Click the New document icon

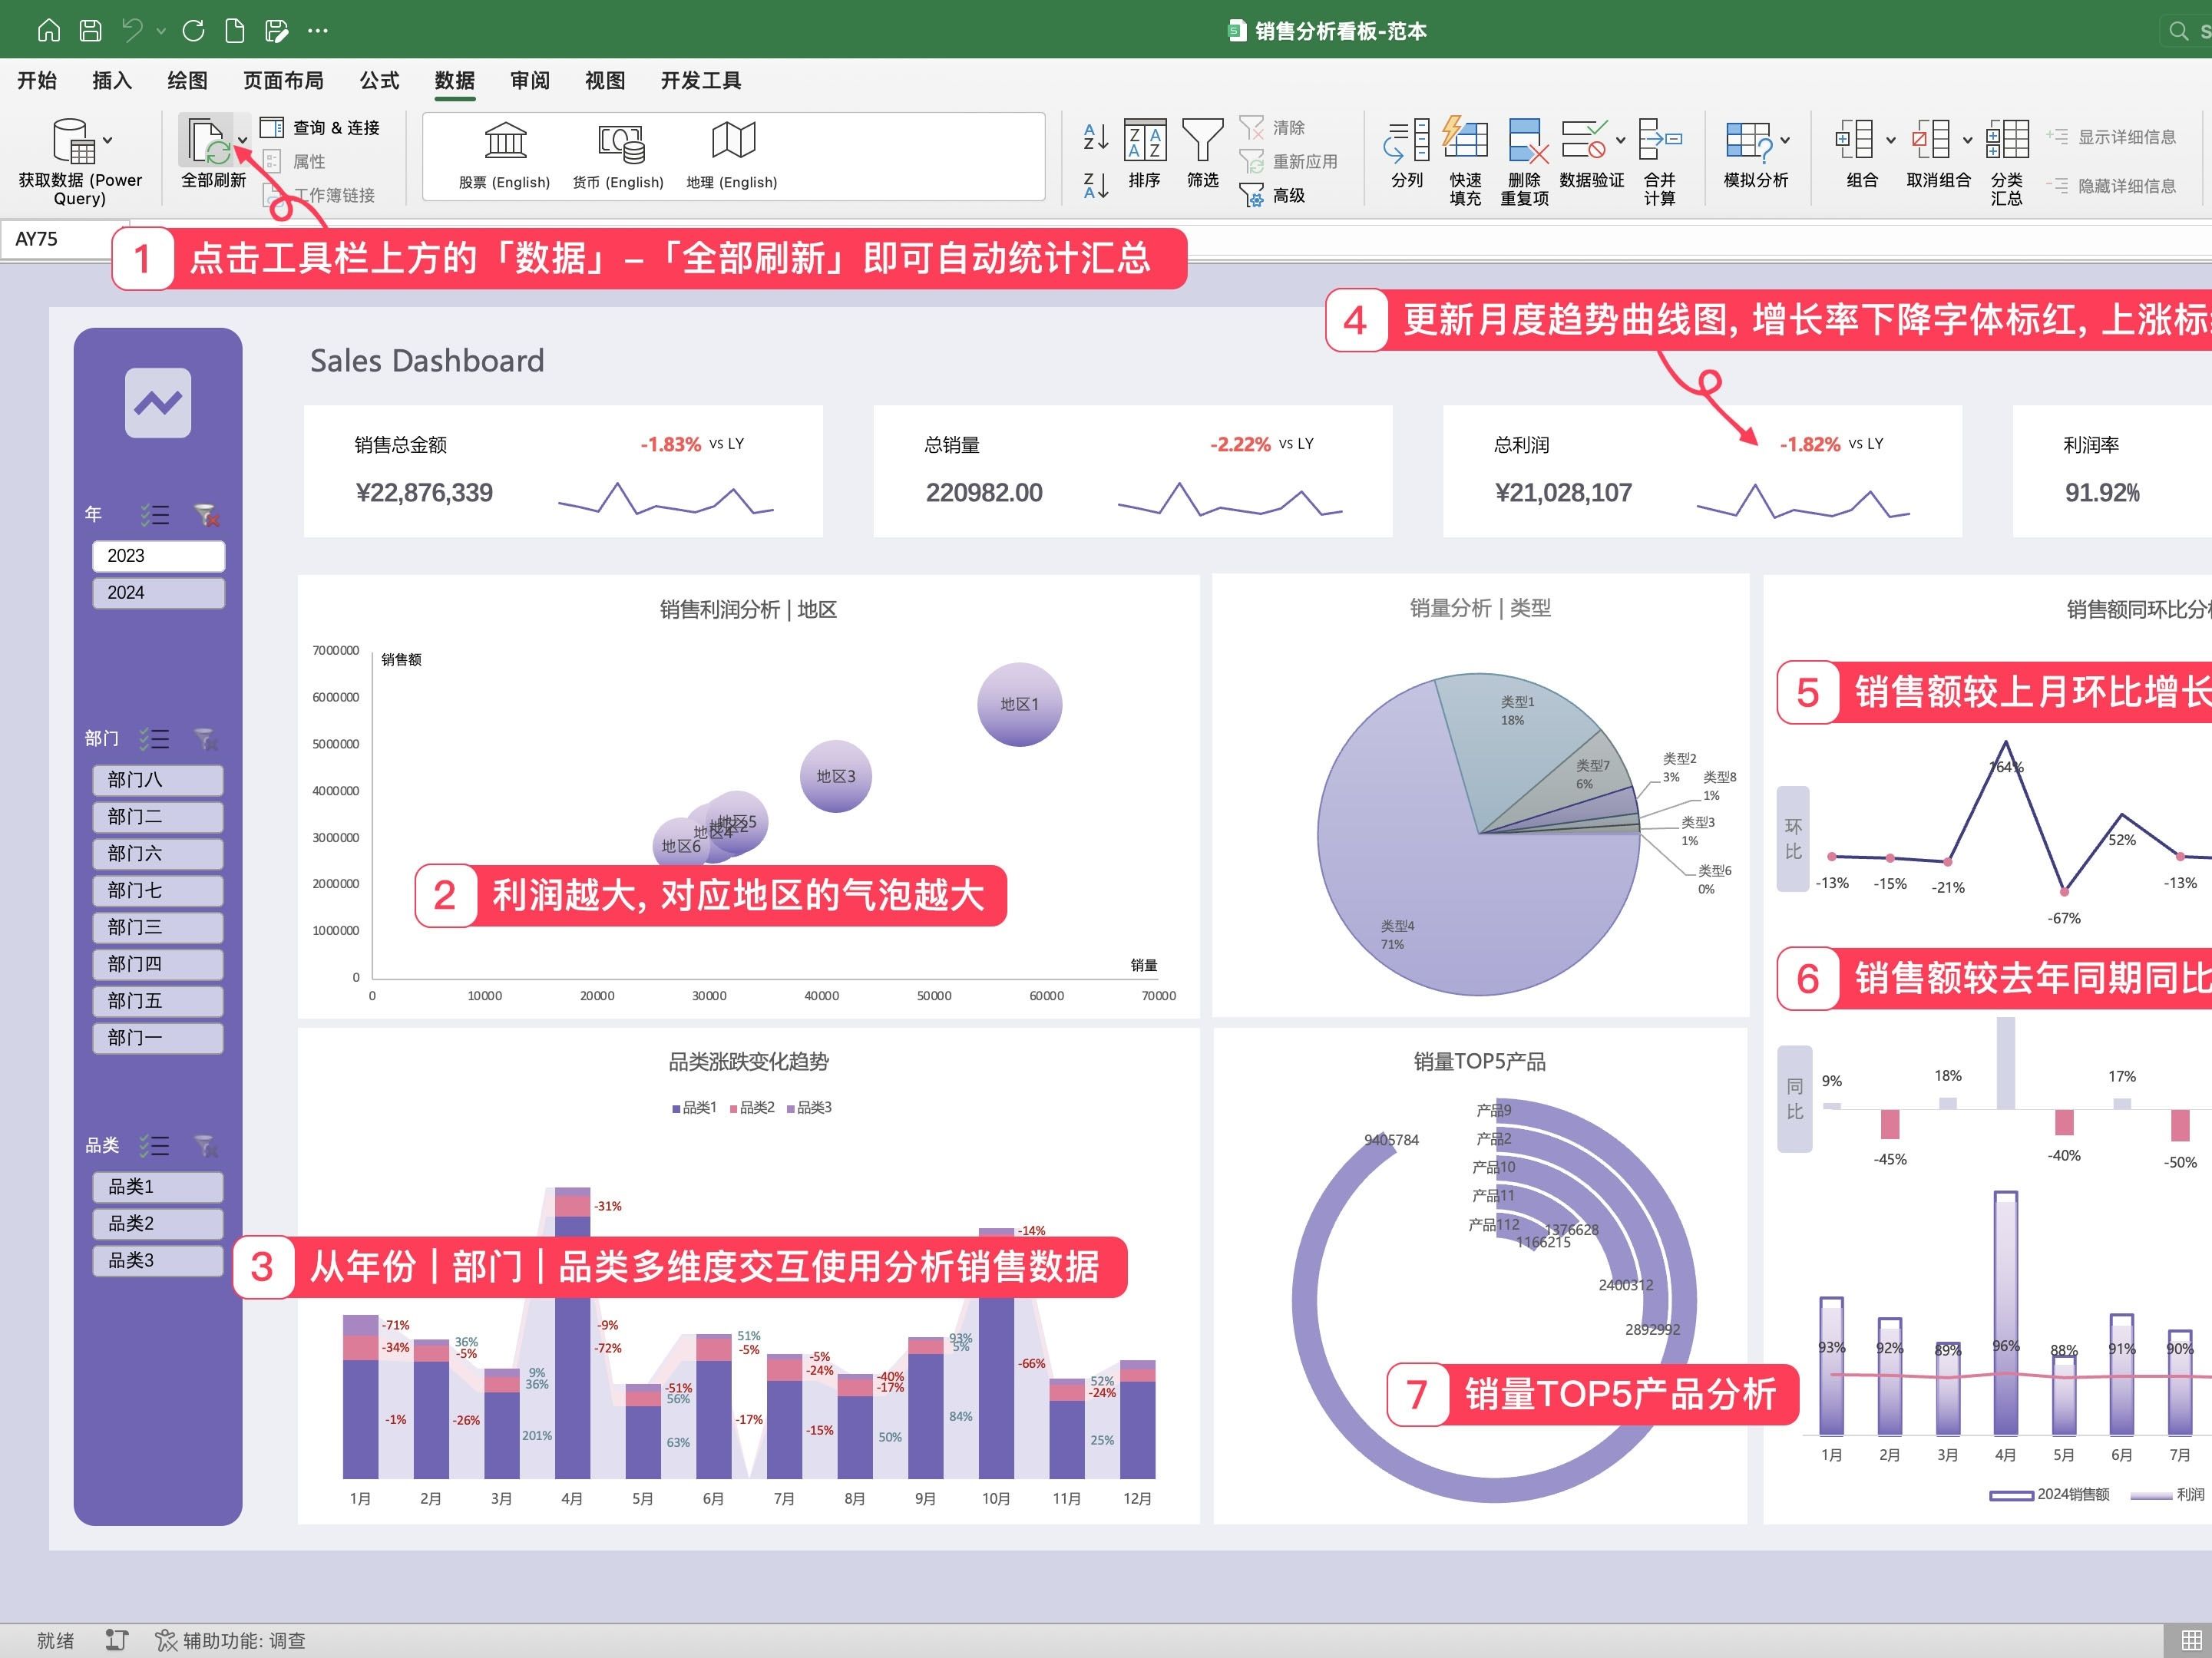pyautogui.click(x=234, y=31)
